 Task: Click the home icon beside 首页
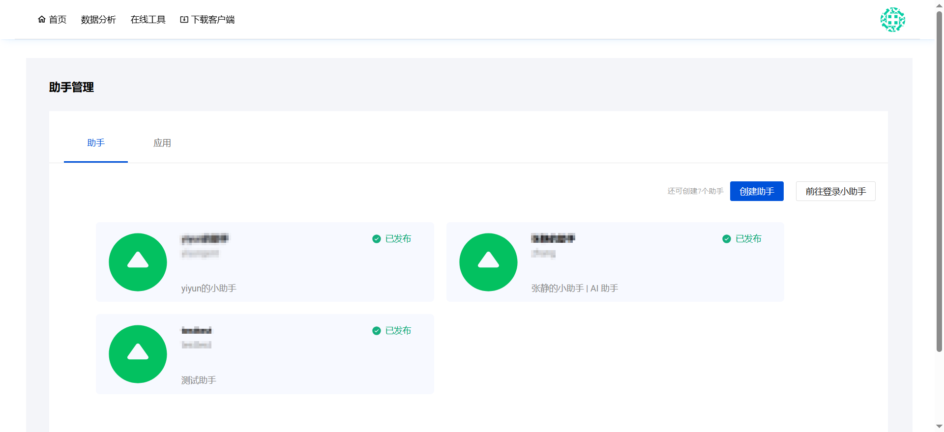click(42, 19)
